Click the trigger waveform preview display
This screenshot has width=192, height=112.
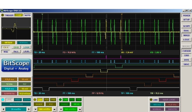click(x=16, y=29)
